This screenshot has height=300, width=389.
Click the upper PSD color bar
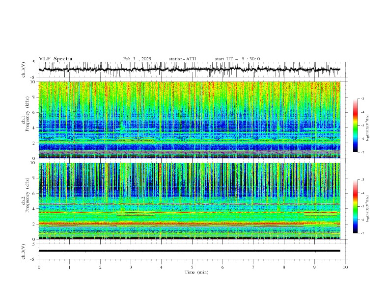[x=356, y=125]
